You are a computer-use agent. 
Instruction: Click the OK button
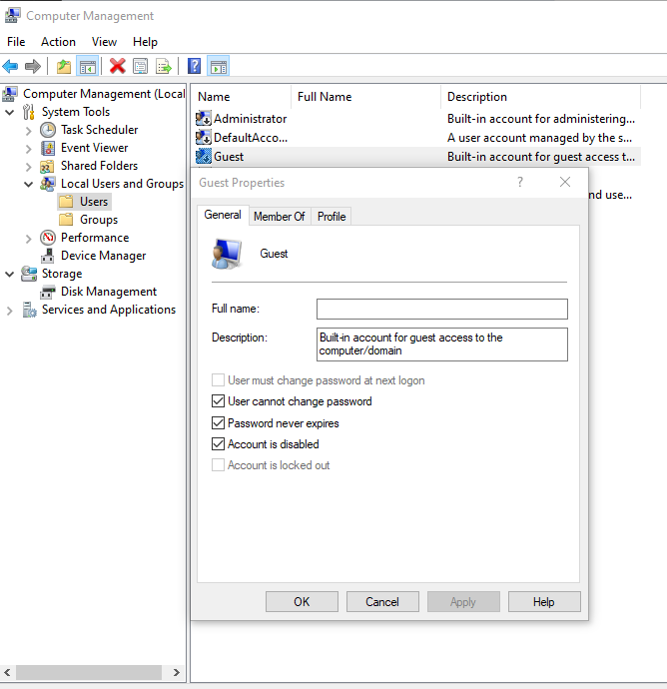point(302,601)
